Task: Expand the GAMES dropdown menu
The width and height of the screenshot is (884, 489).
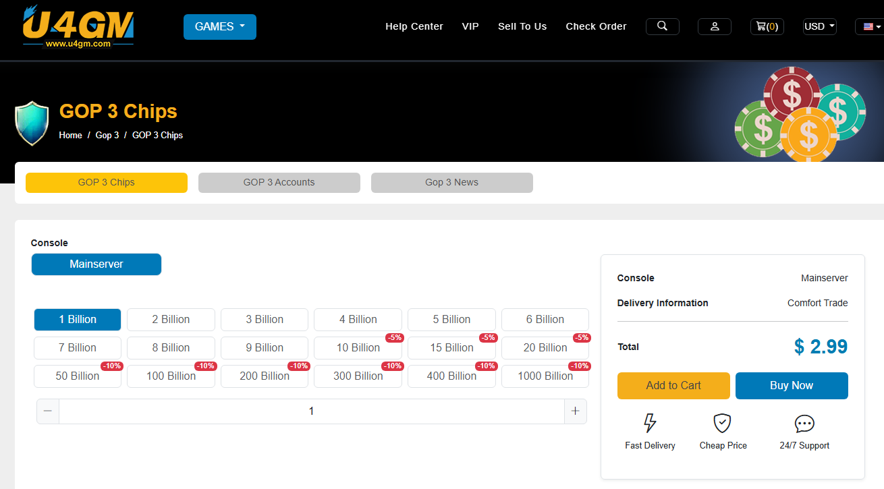Action: click(220, 27)
